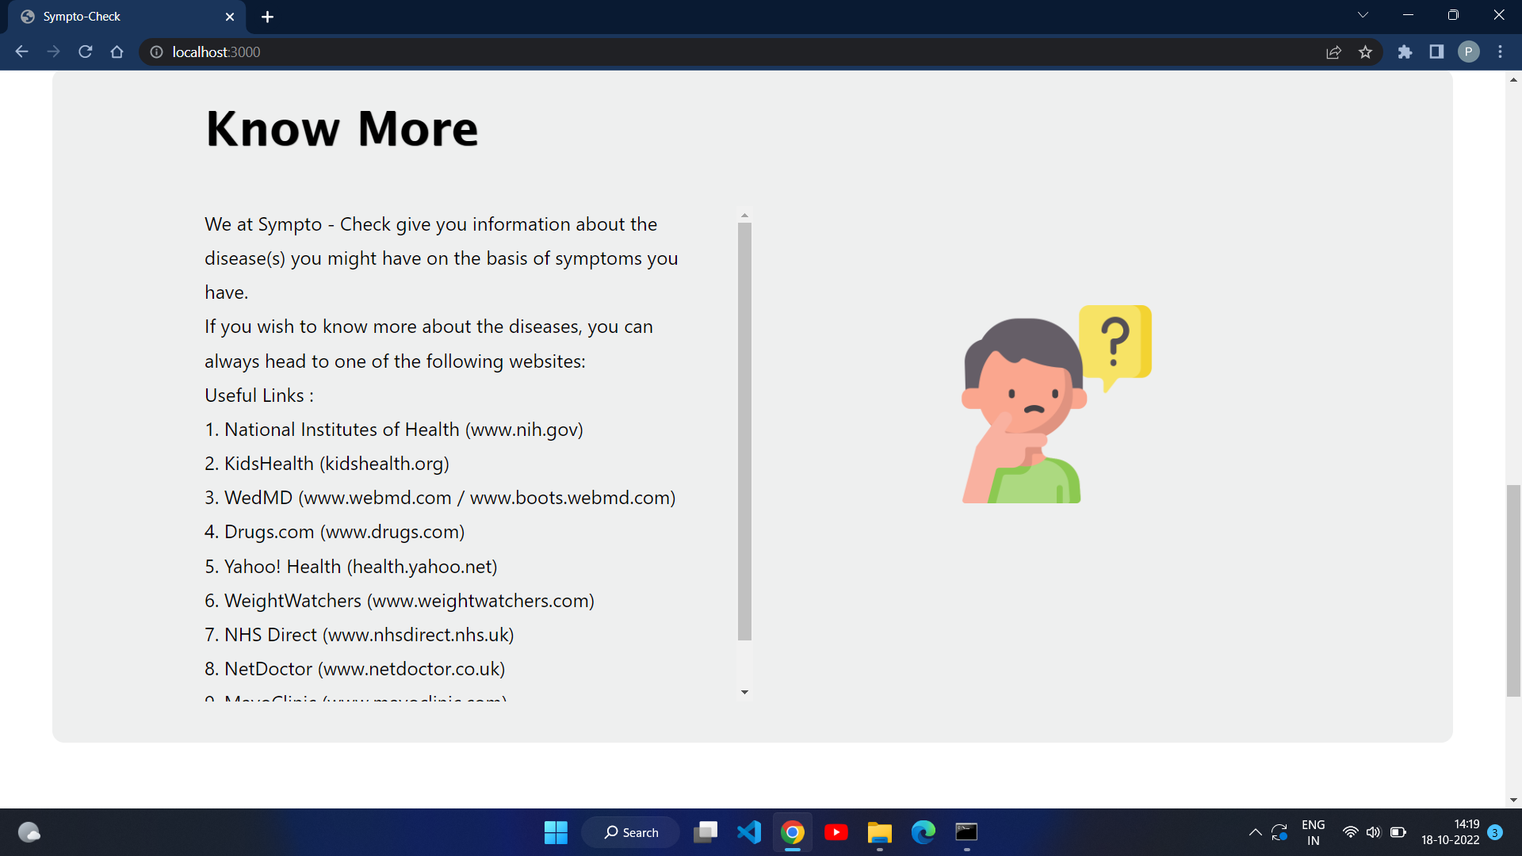Open a new browser tab
1522x856 pixels.
[268, 17]
